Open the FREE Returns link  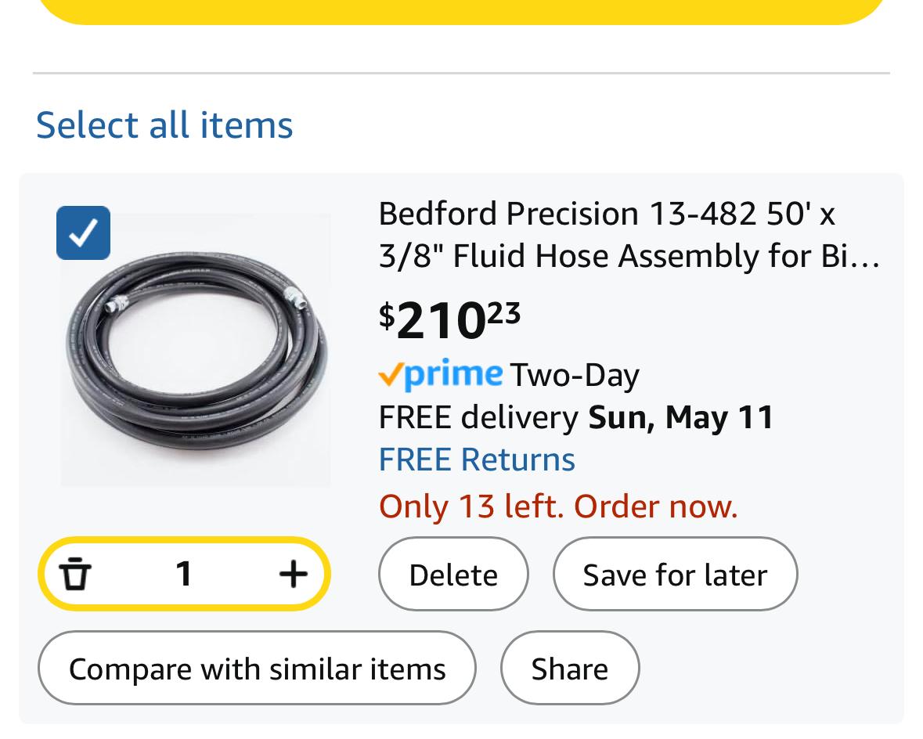pyautogui.click(x=477, y=460)
